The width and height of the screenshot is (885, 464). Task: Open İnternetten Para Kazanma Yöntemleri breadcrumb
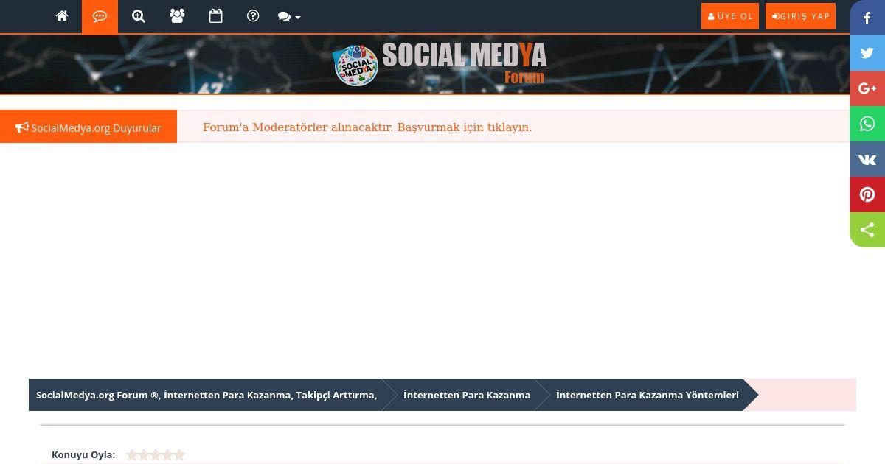(648, 395)
